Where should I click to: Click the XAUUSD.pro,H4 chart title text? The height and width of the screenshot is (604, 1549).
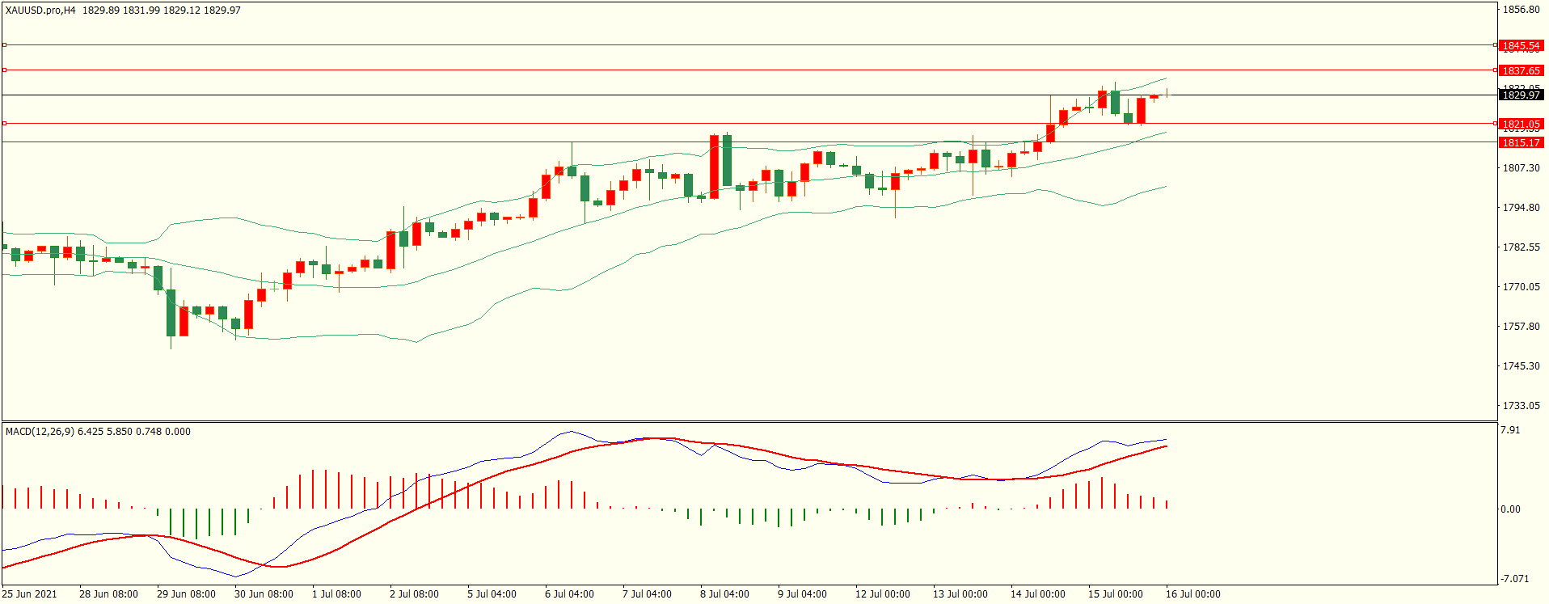tap(40, 11)
